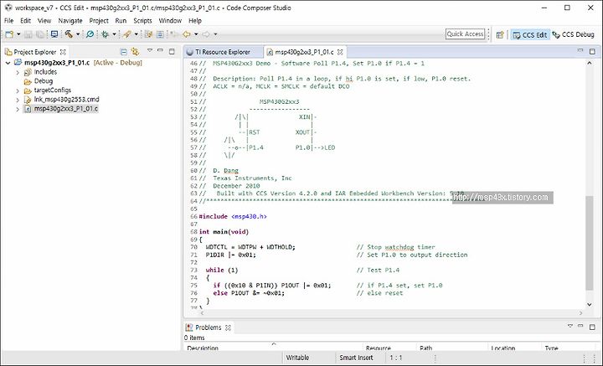Open the Problems View Menu triangle
Viewport: 603px width, 366px height.
570,327
